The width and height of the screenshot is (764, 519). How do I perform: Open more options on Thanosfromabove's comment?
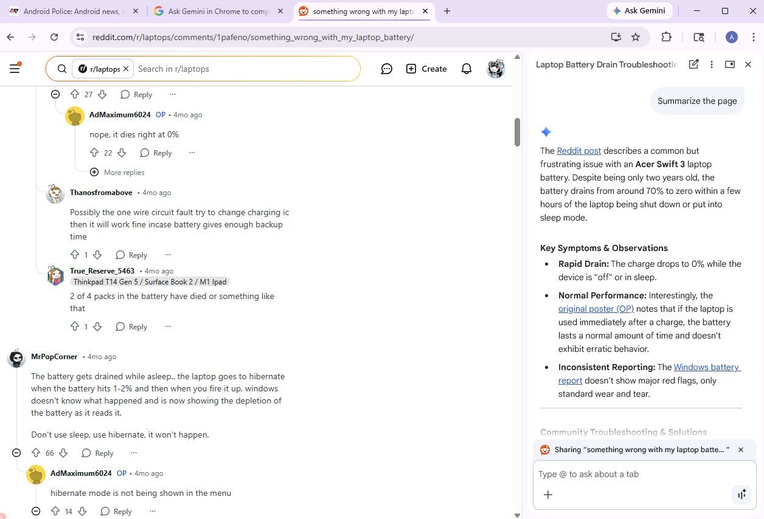pyautogui.click(x=168, y=255)
